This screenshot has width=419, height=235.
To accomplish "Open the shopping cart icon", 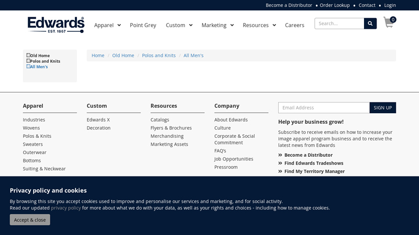I will pos(390,22).
